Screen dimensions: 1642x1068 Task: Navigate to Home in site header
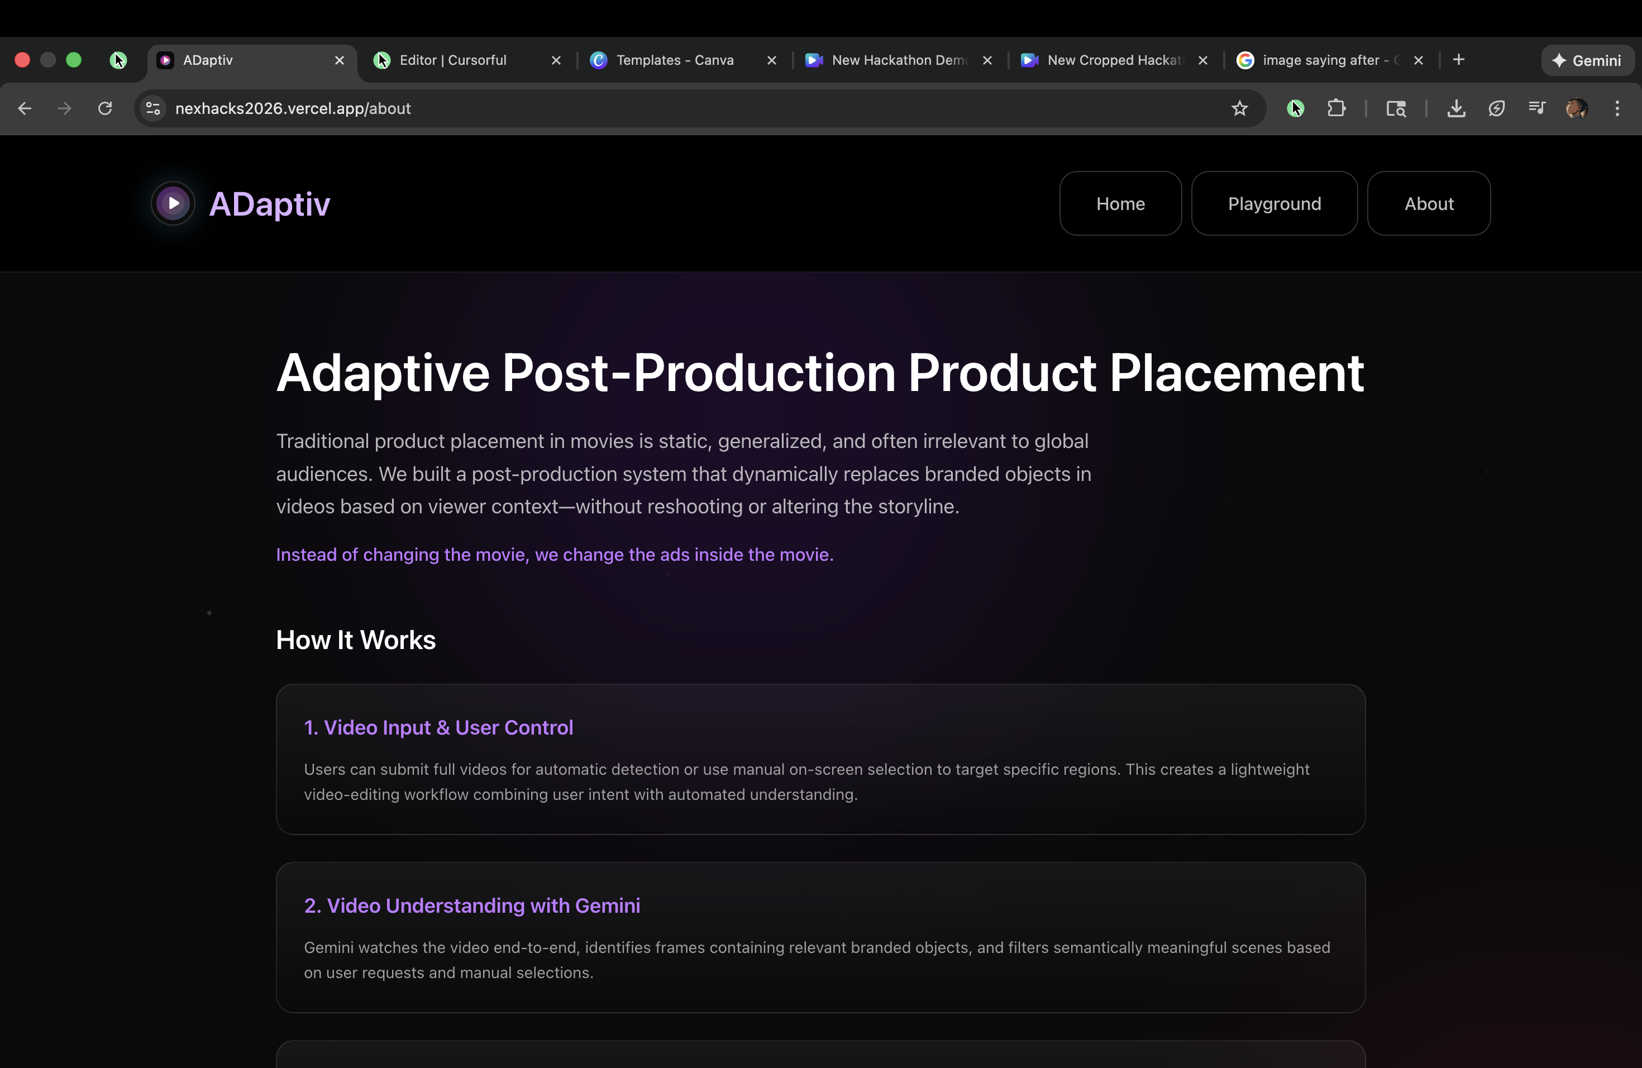pyautogui.click(x=1120, y=203)
